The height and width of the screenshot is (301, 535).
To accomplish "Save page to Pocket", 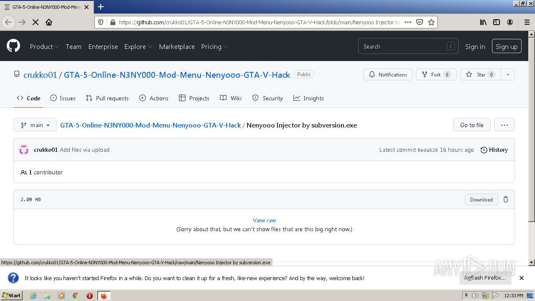I will click(420, 22).
